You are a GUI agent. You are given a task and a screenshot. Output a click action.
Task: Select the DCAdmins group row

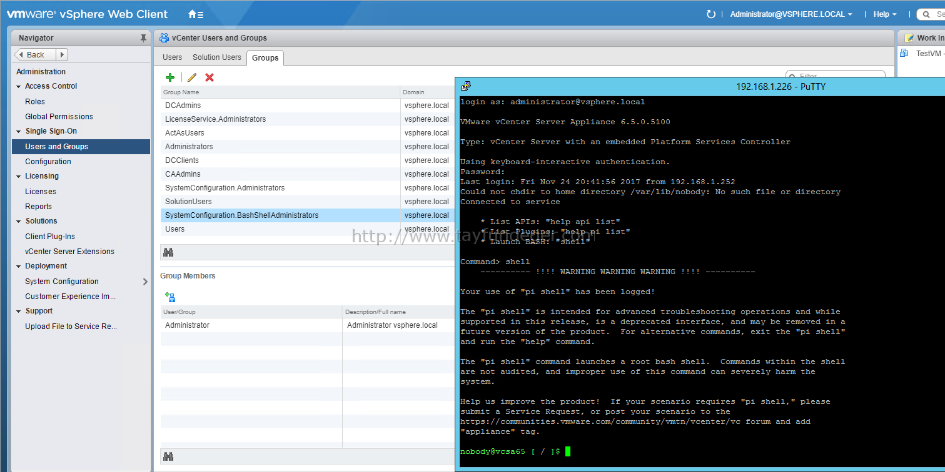point(308,106)
